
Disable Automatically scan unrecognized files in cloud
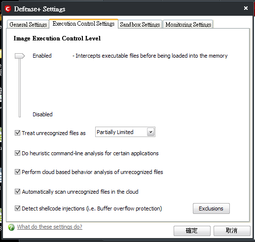pos(17,192)
